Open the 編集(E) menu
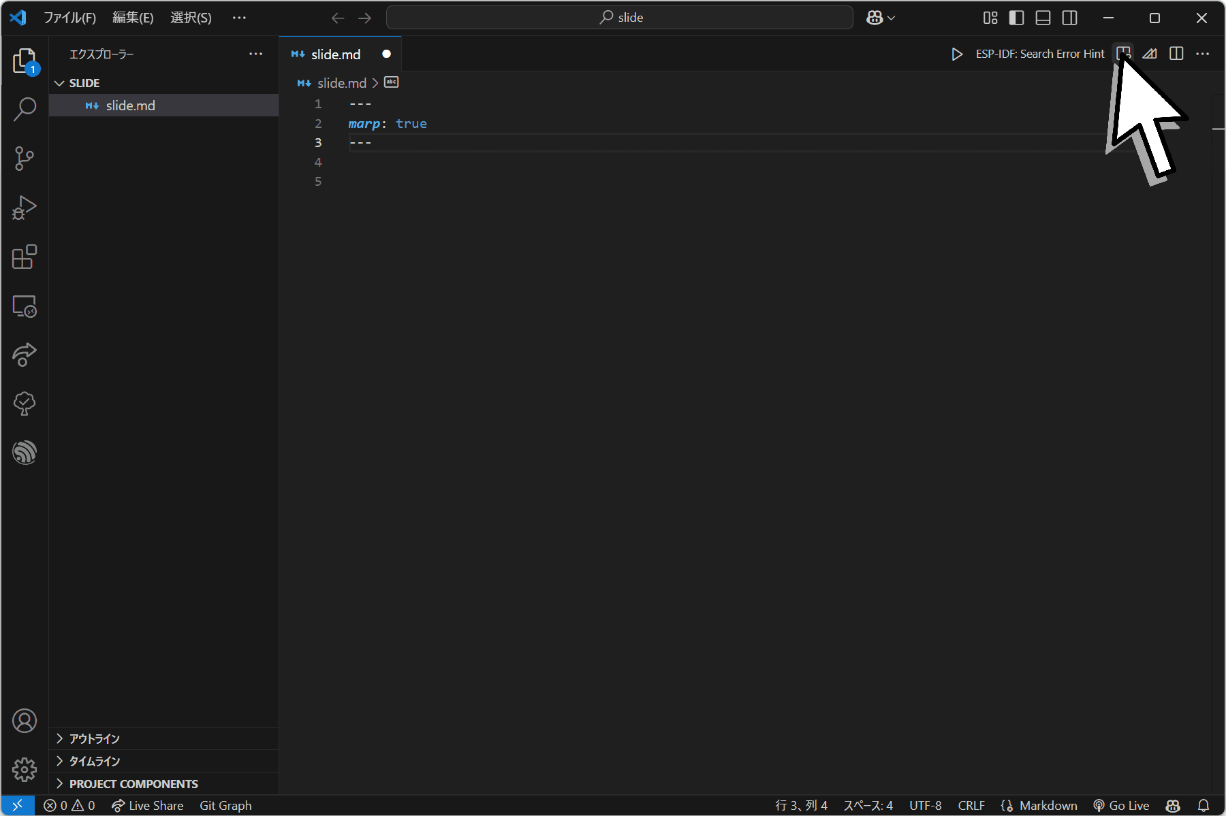Image resolution: width=1226 pixels, height=816 pixels. pos(133,18)
